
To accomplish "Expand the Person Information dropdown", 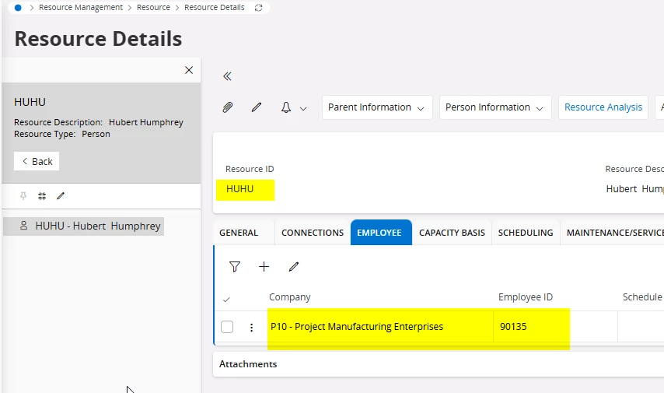I will pyautogui.click(x=495, y=107).
